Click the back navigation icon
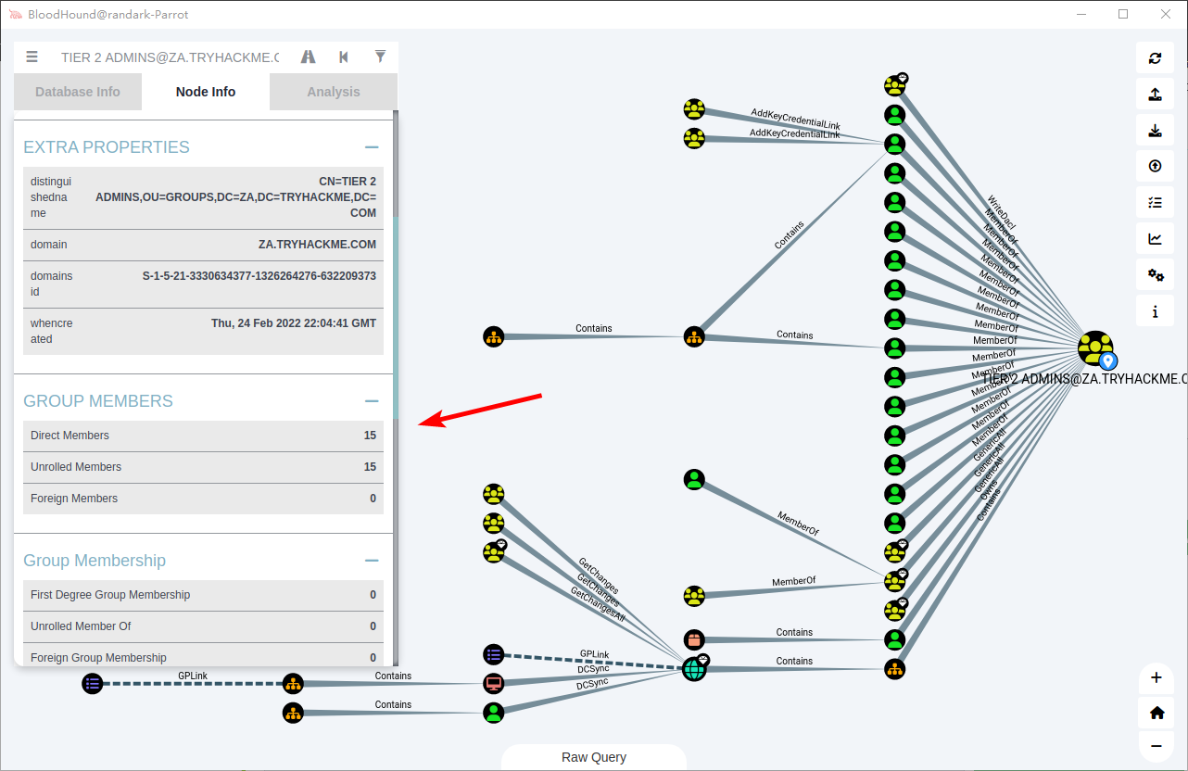Screen dimensions: 1188x771 point(344,57)
